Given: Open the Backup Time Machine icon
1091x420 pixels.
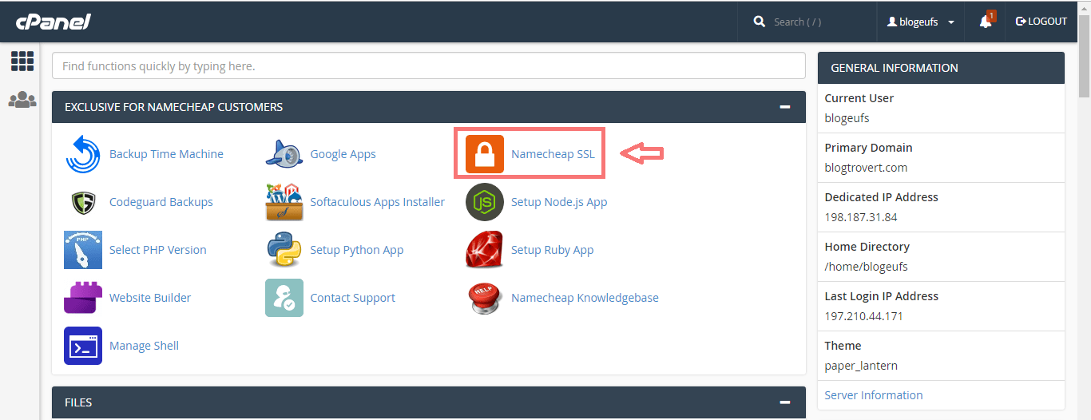Looking at the screenshot, I should click(83, 154).
